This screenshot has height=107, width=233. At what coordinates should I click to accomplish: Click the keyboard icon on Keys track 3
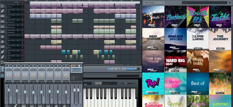click(2, 16)
